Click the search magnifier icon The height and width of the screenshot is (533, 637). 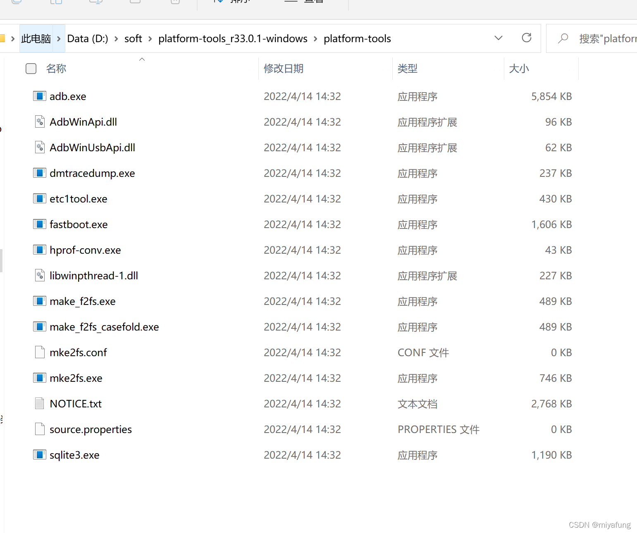point(563,38)
